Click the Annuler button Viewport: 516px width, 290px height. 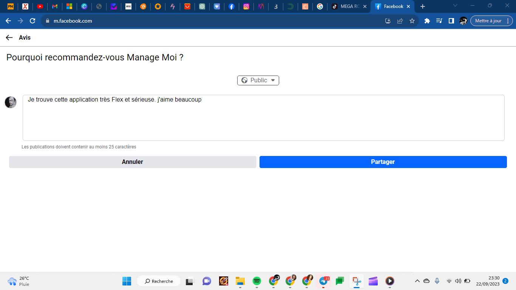click(x=133, y=162)
